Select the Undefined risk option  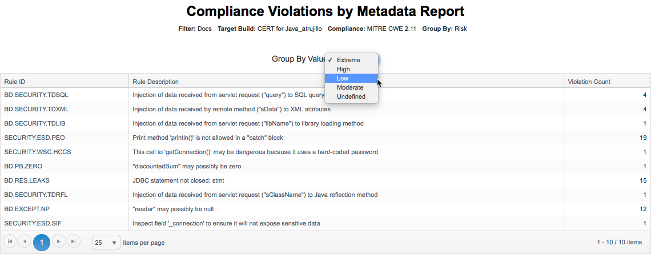click(x=351, y=96)
